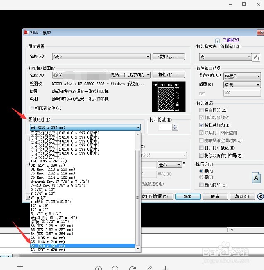Check 隐藏图纸空间对象 option
This screenshot has width=264, height=270.
[x=201, y=140]
